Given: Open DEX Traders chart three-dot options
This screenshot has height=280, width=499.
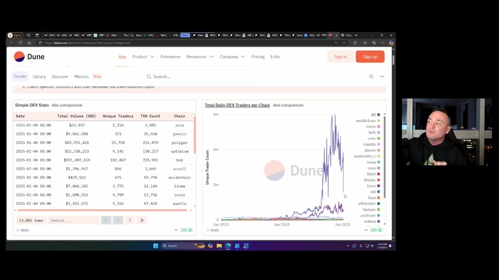Looking at the screenshot, I should 366,230.
